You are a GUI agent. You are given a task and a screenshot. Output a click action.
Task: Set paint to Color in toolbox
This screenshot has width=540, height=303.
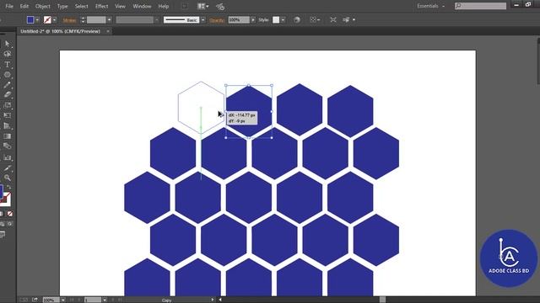pos(2,214)
